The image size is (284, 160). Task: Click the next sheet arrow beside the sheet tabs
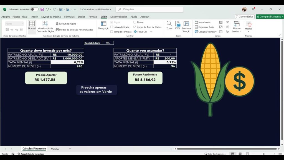click(11, 149)
